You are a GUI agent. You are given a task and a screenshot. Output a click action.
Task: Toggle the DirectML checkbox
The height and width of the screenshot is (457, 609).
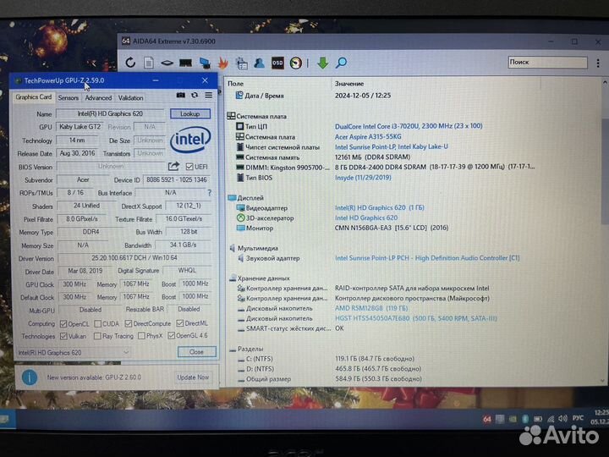point(180,323)
